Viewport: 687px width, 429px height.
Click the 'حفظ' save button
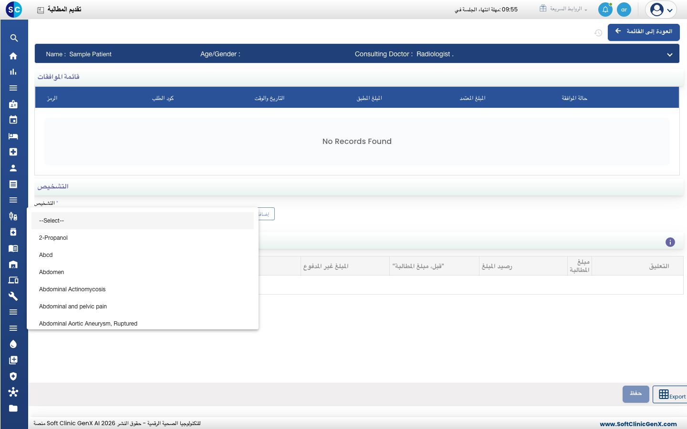click(x=636, y=394)
